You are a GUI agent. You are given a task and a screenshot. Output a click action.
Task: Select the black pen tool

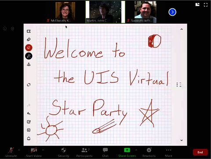pos(29,56)
